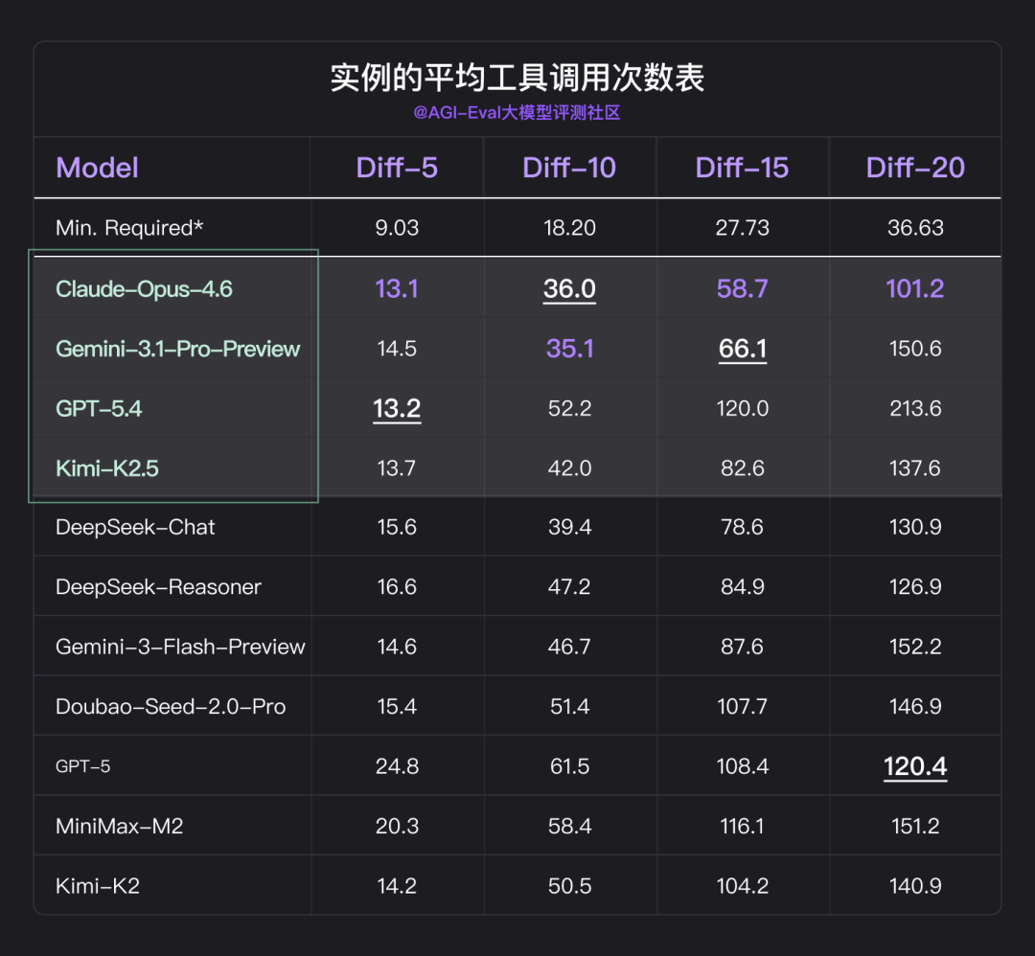1035x956 pixels.
Task: Click the 13.1 value for Claude-Opus-4.6
Action: pos(397,288)
